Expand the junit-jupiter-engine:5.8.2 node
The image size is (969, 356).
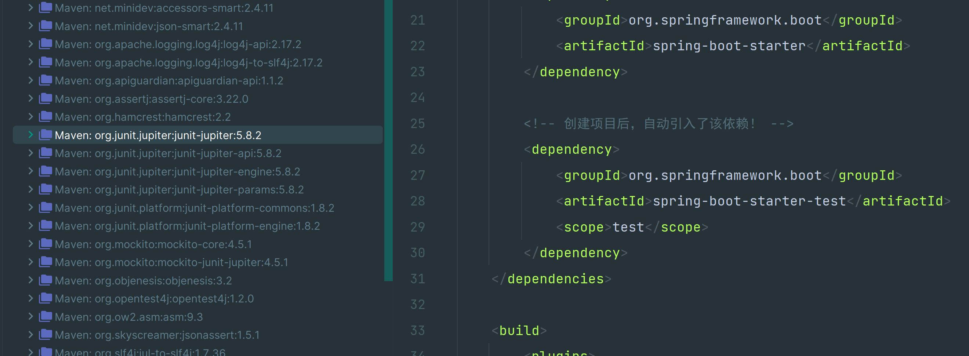pos(31,171)
